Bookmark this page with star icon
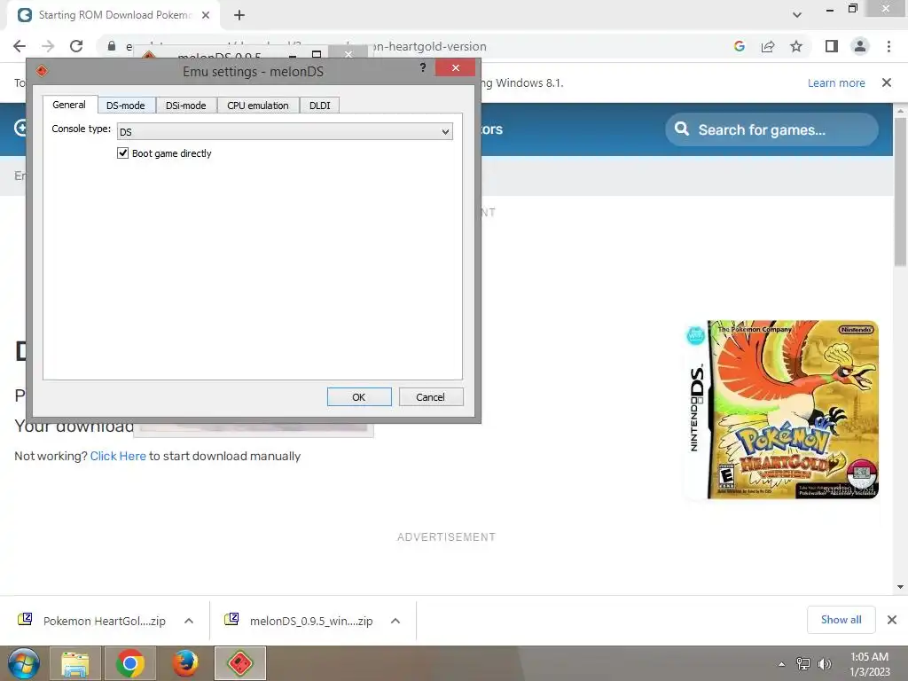 click(796, 46)
